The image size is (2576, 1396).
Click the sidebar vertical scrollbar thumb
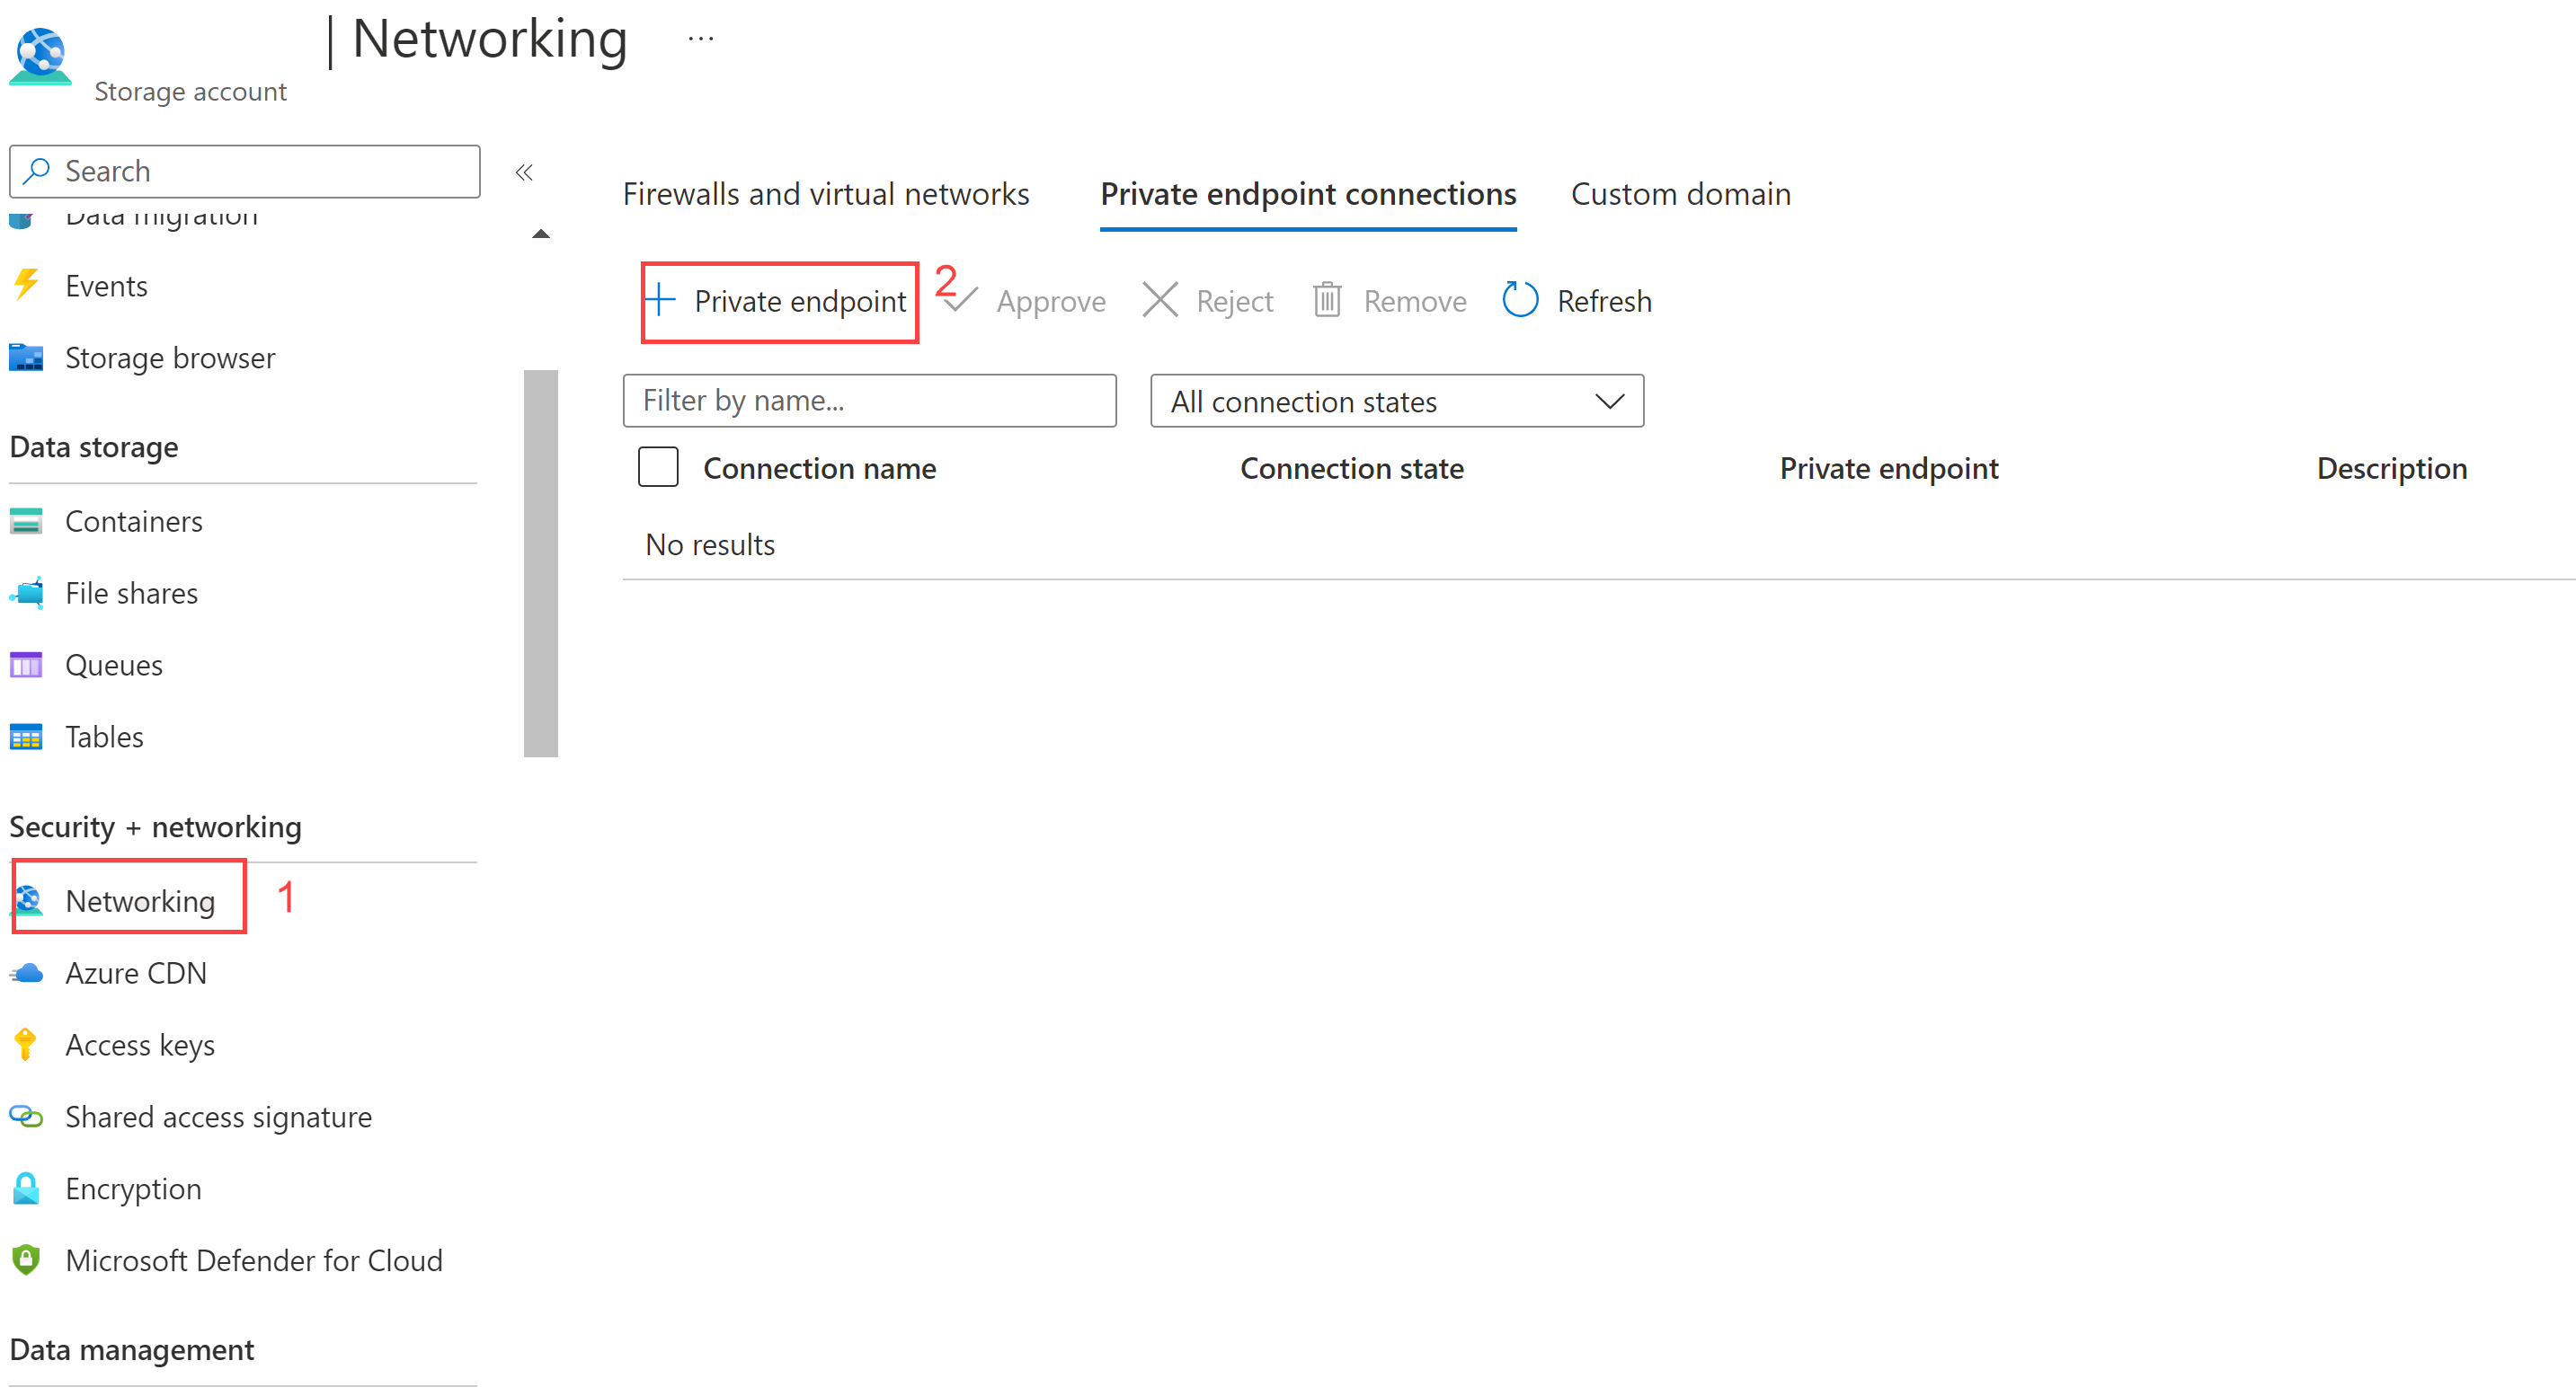pyautogui.click(x=541, y=562)
